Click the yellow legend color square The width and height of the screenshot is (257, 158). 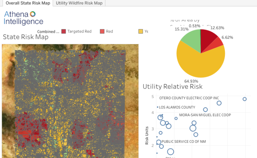141,31
